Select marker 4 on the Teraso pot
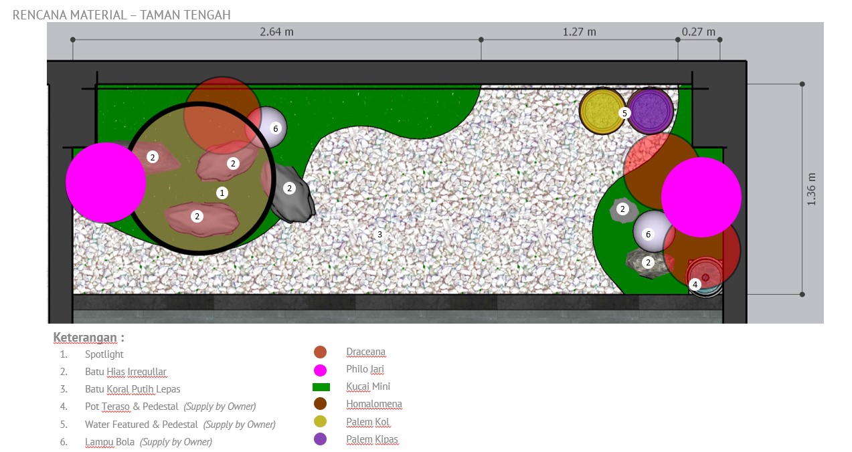 [695, 284]
